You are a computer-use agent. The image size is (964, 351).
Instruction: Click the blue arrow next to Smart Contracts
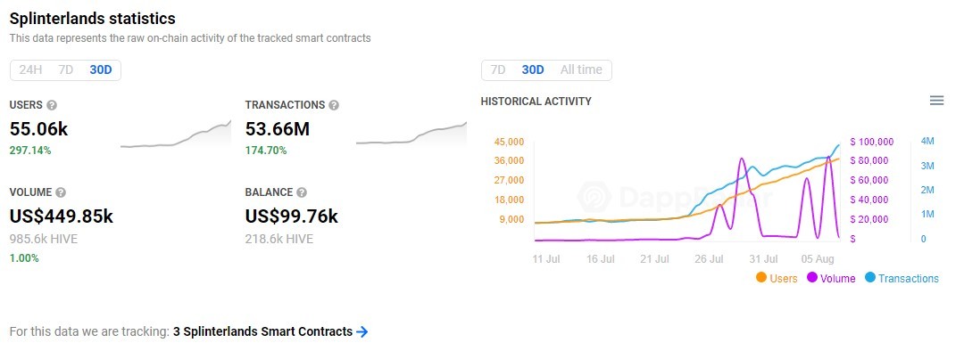[362, 332]
